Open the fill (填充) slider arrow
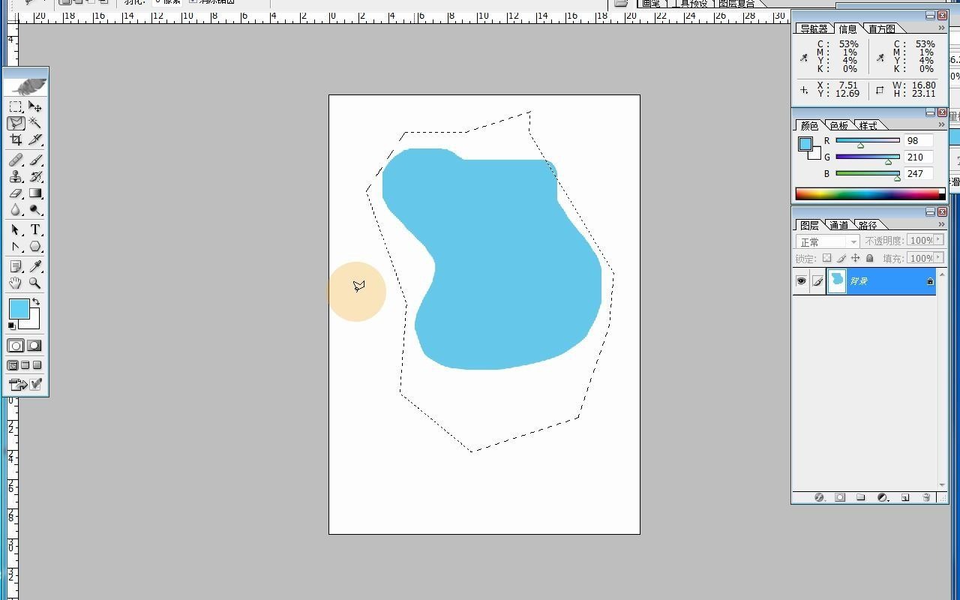 [x=939, y=258]
